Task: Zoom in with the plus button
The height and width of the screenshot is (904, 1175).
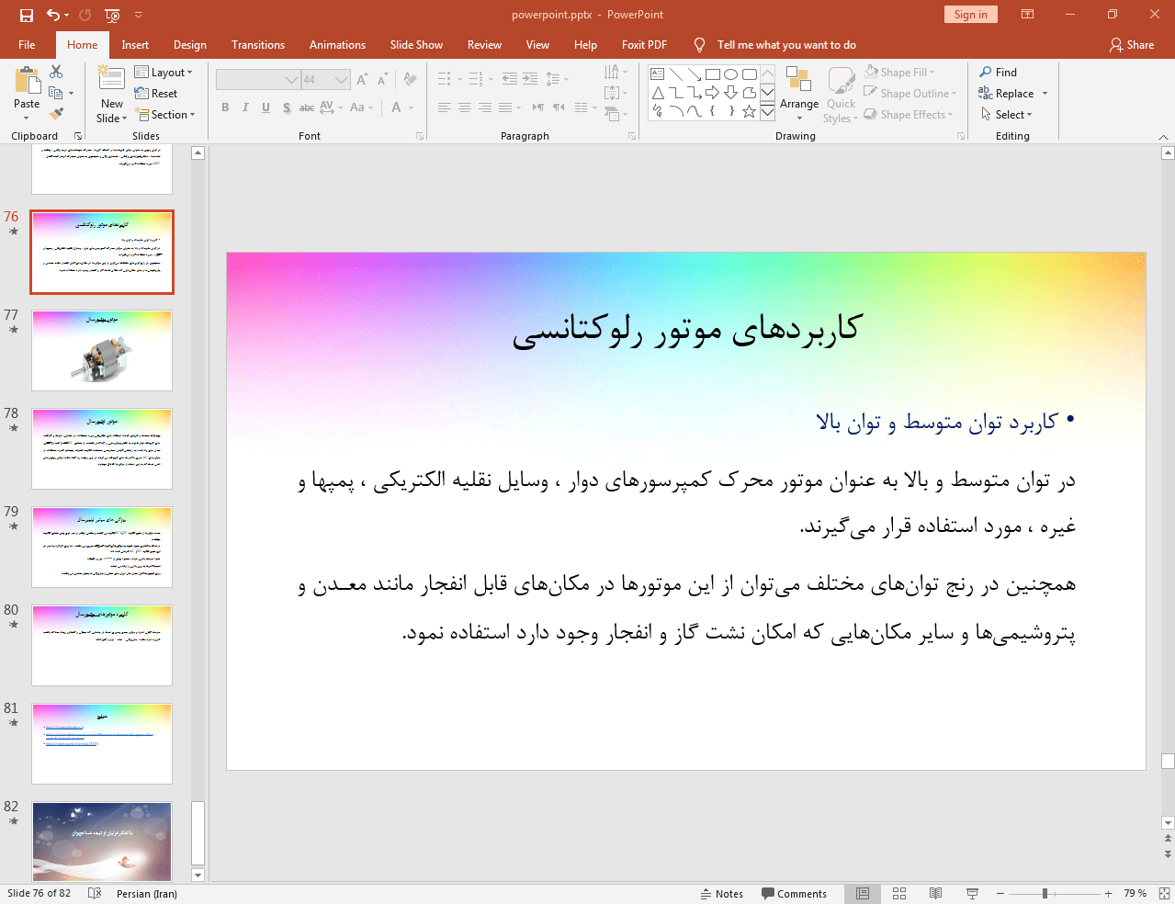Action: tap(1108, 893)
